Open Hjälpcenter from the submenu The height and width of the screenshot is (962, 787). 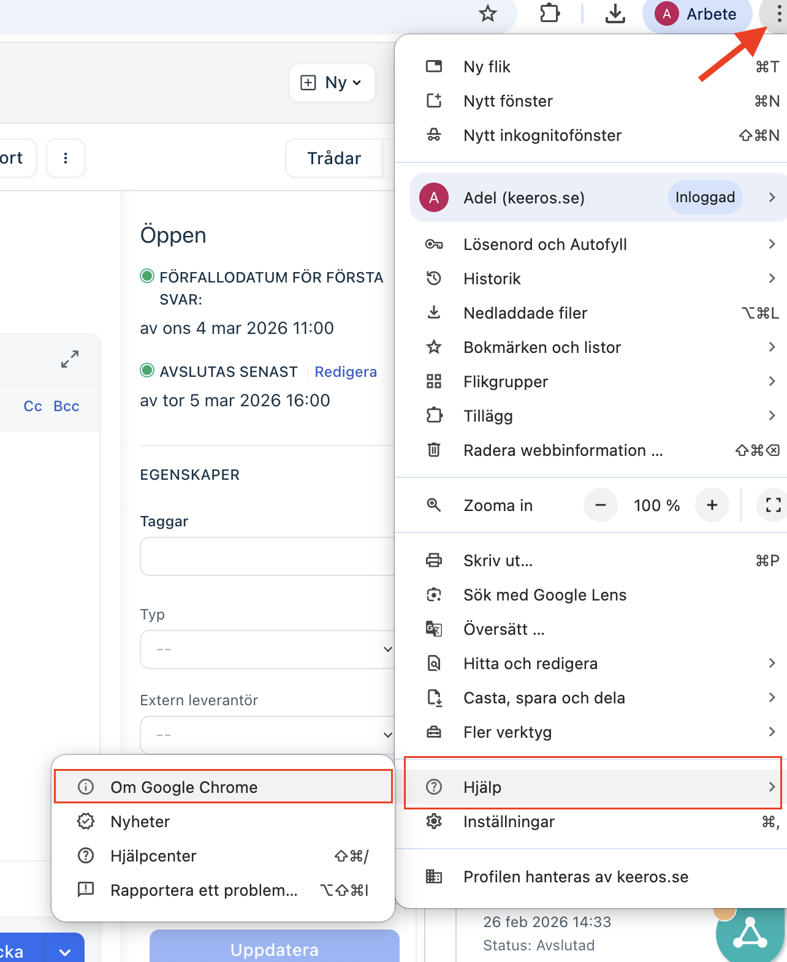pos(223,856)
